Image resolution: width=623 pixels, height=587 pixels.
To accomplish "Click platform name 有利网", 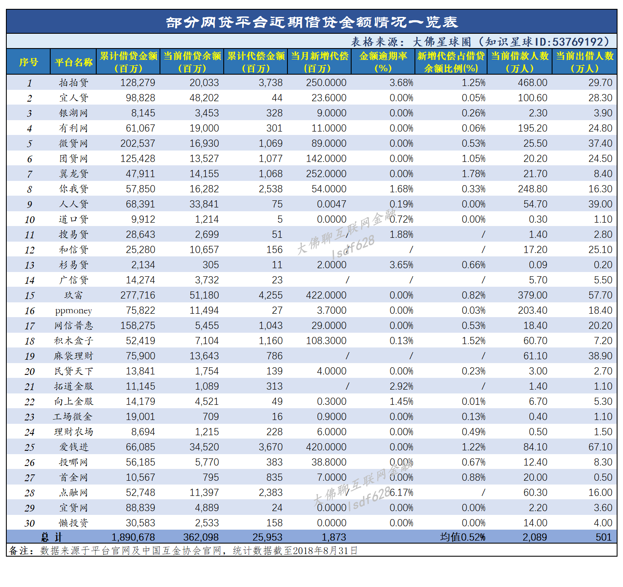I will pos(73,128).
